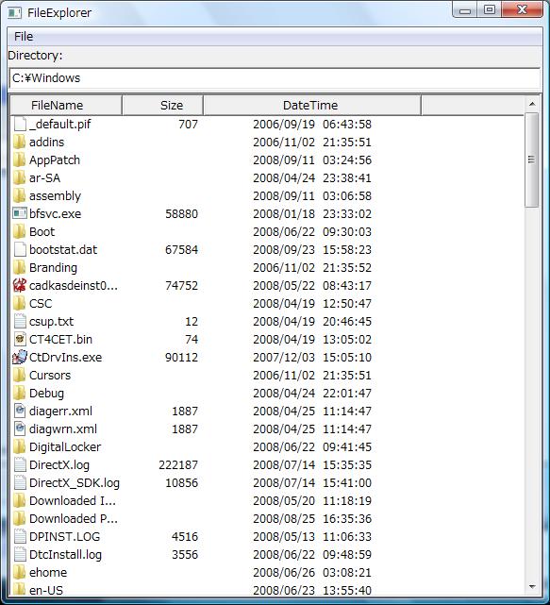Click the CtDrvIns.exe installer icon
Viewport: 550px width, 605px height.
(19, 357)
